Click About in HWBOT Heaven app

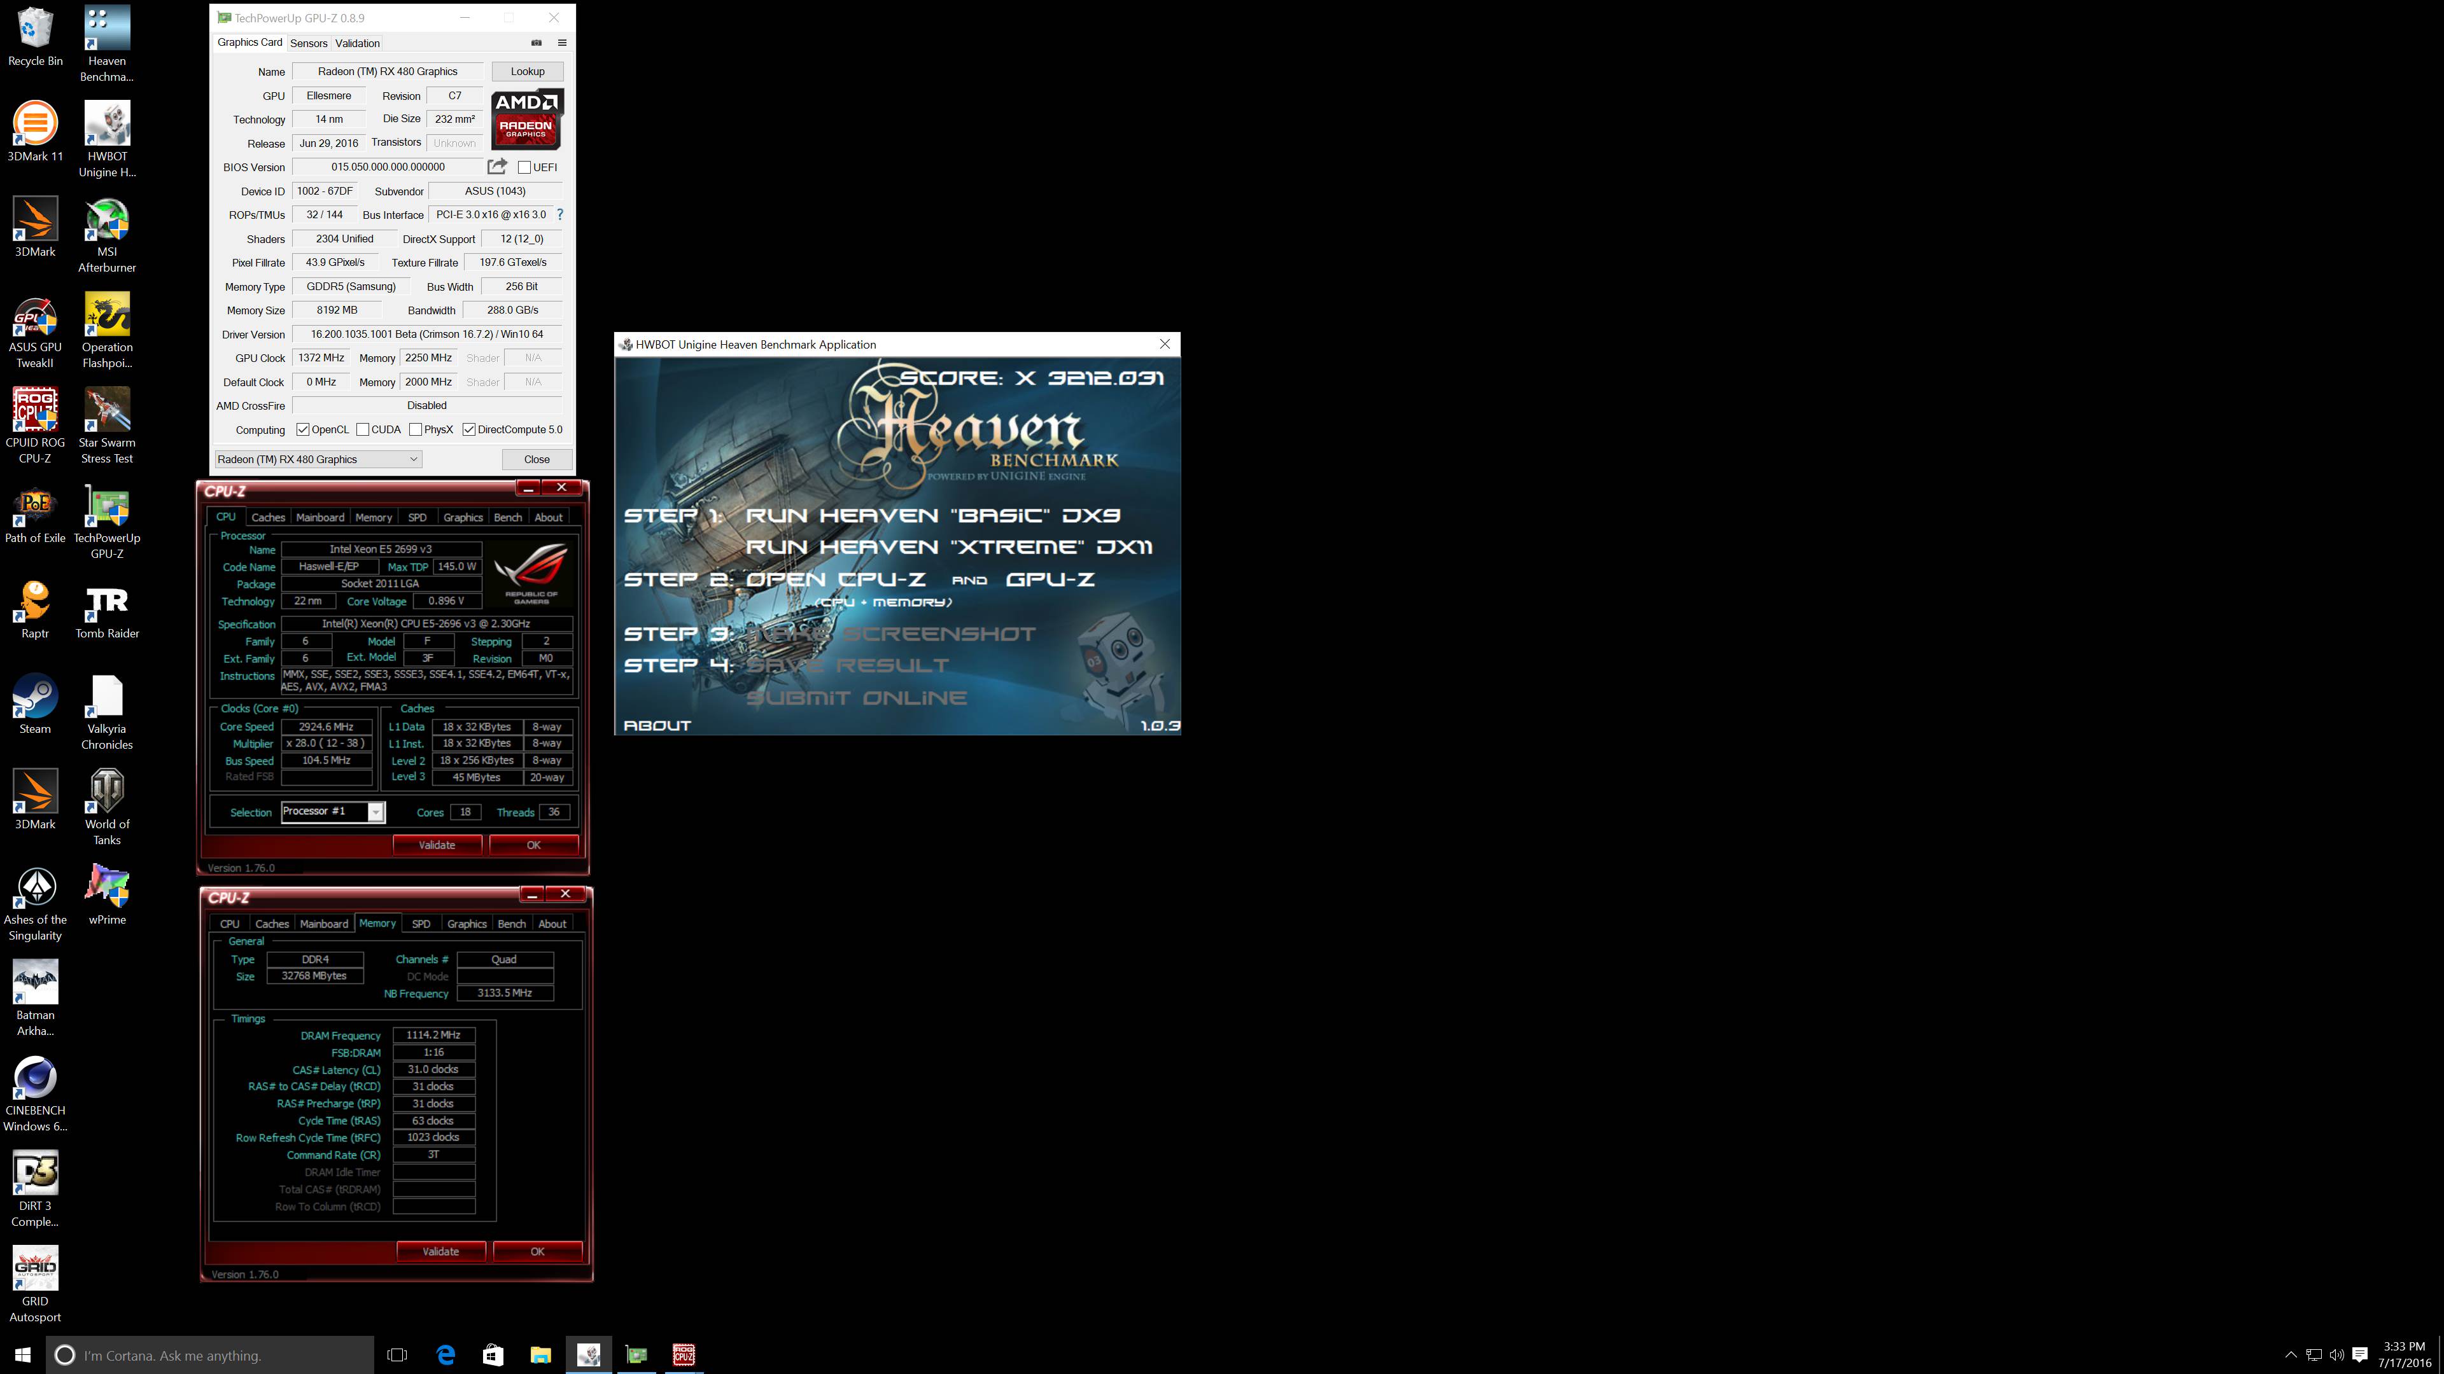(657, 725)
